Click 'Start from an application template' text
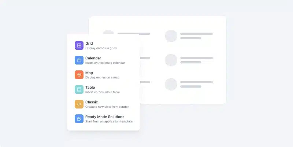The height and width of the screenshot is (147, 293). click(109, 121)
